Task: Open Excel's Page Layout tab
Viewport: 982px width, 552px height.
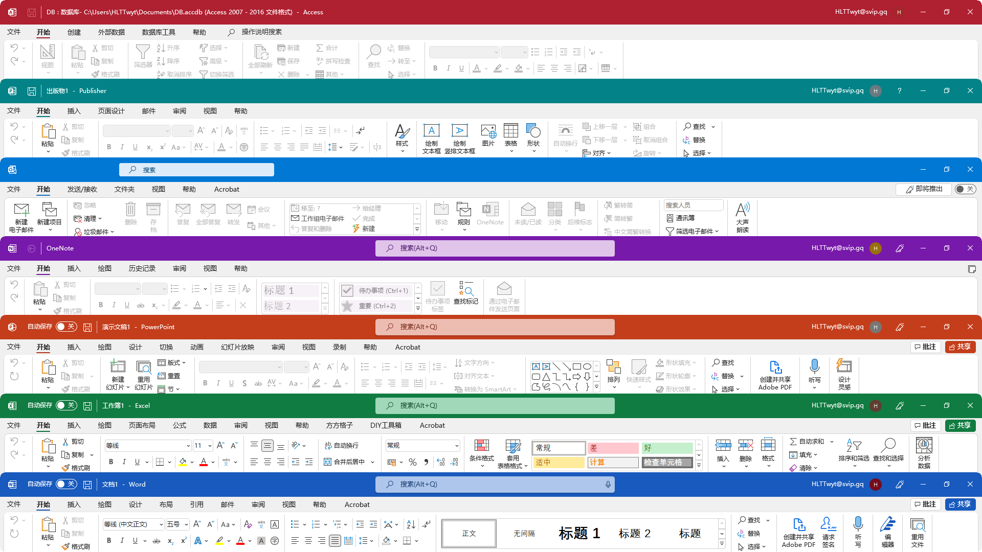Action: 142,425
